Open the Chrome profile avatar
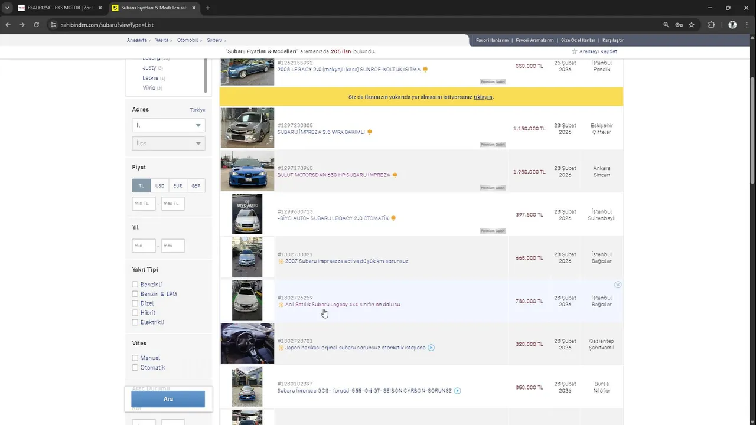 point(732,25)
